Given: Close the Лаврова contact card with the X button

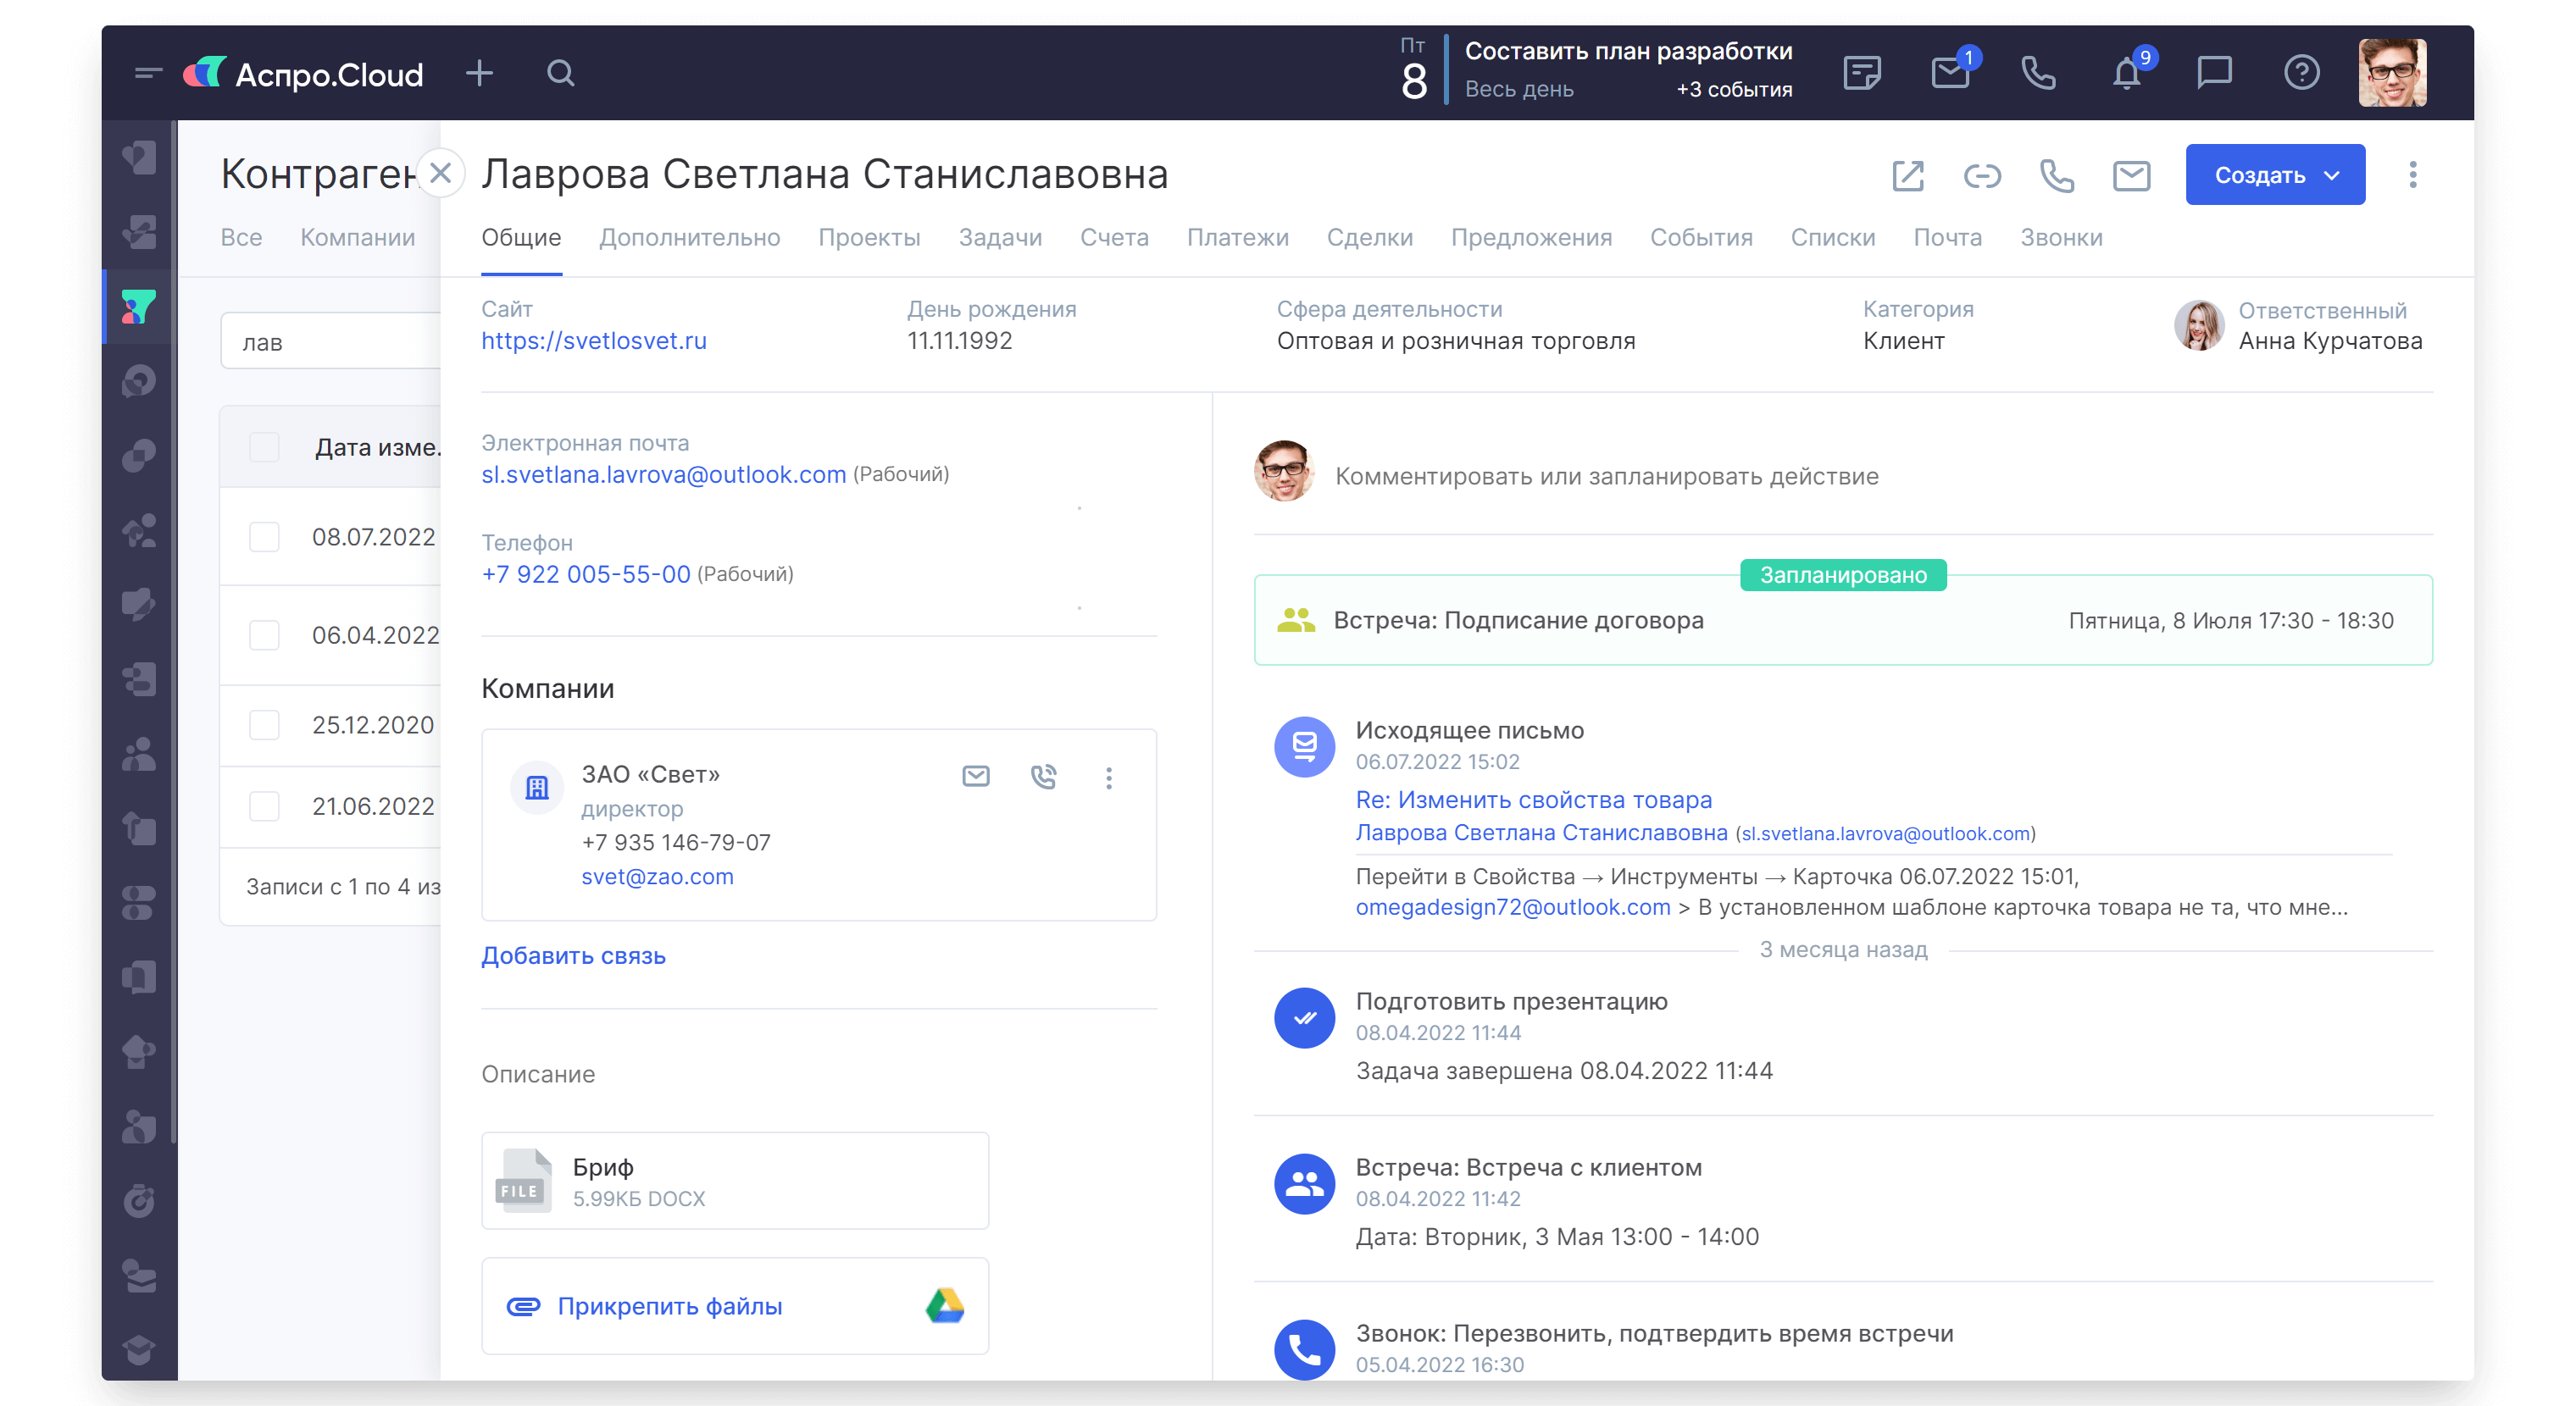Looking at the screenshot, I should click(x=440, y=174).
